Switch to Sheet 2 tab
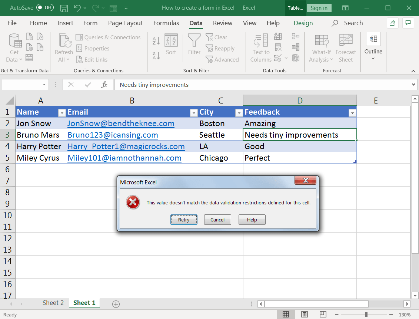Image resolution: width=419 pixels, height=319 pixels. tap(53, 303)
